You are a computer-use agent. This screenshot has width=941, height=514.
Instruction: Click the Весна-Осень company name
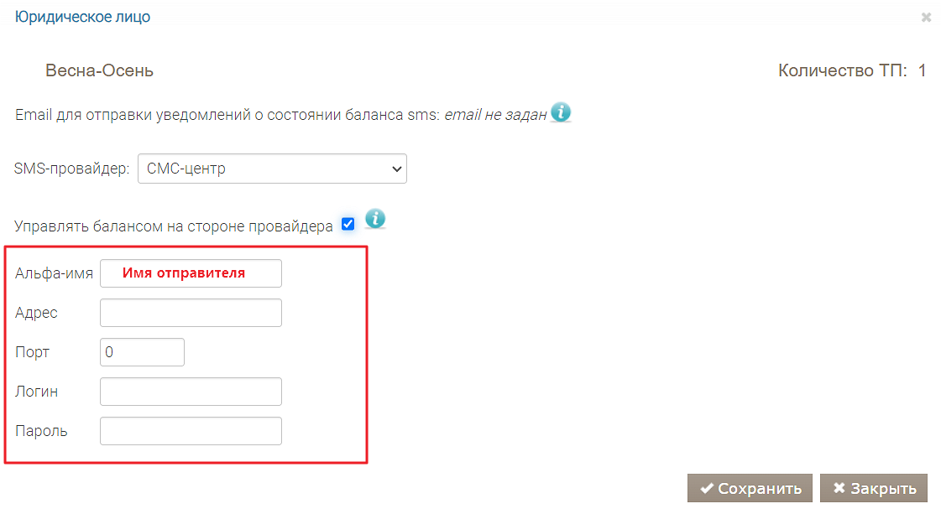tap(100, 70)
